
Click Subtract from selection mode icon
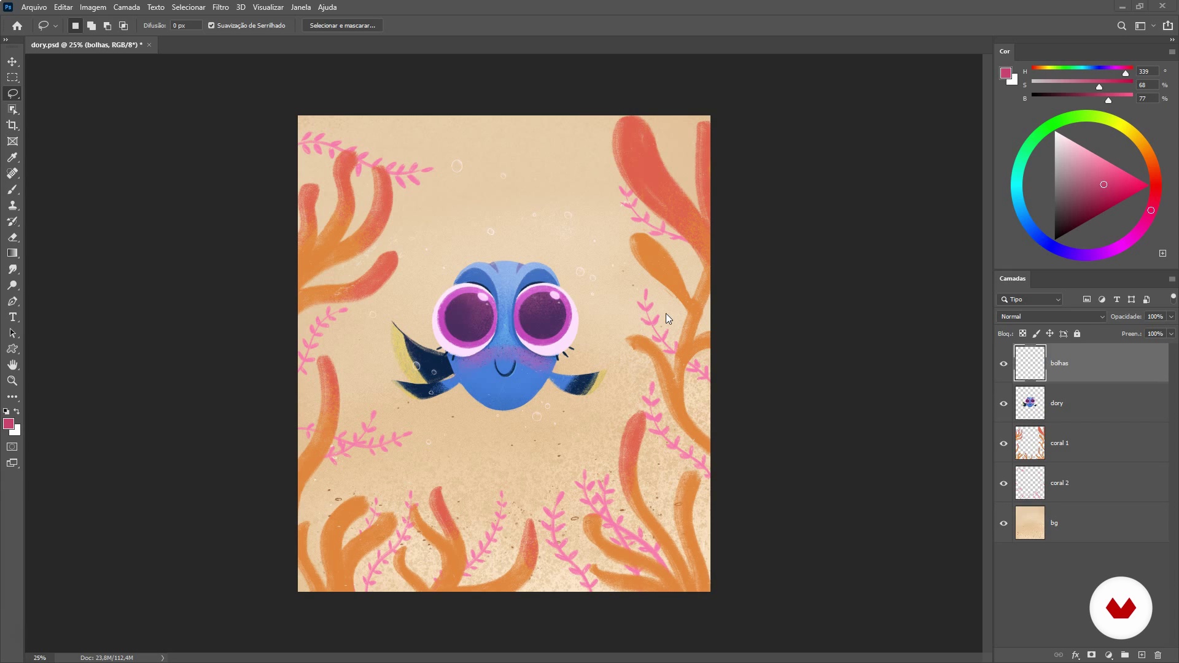pyautogui.click(x=107, y=26)
